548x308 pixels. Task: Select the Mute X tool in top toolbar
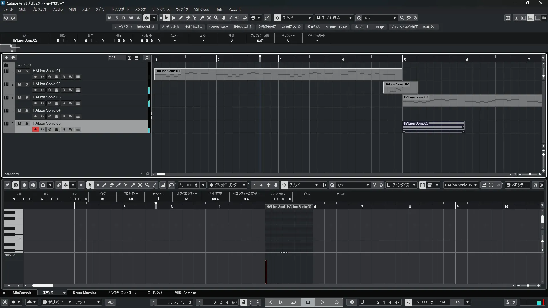209,18
